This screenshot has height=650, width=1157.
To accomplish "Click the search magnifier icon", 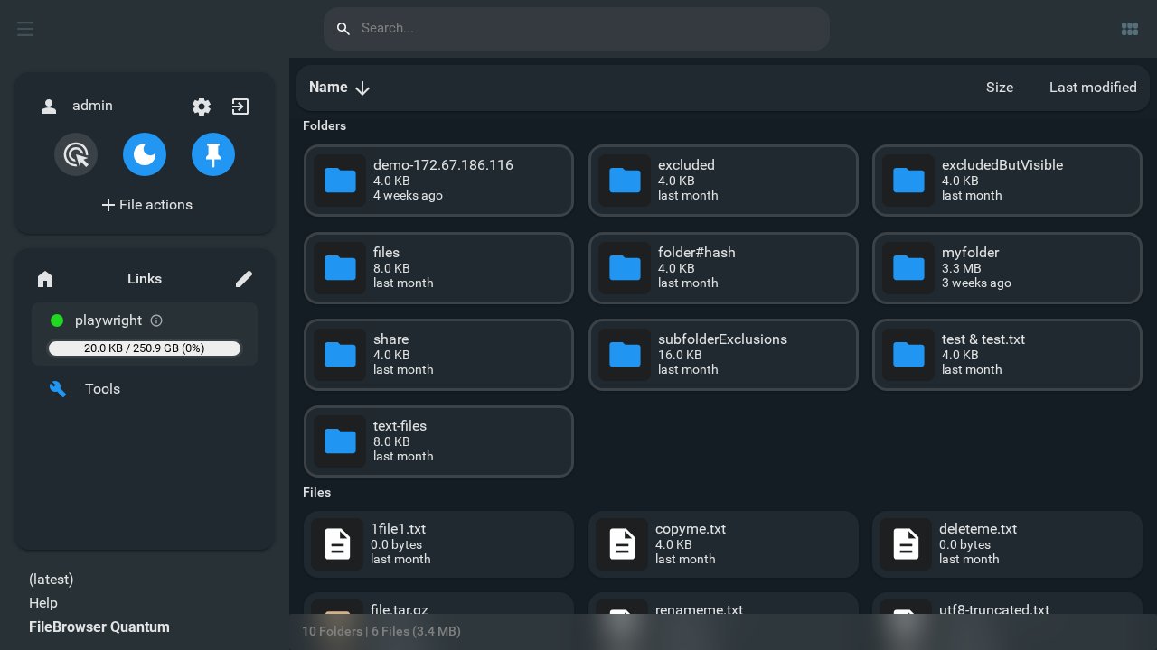I will click(x=343, y=29).
